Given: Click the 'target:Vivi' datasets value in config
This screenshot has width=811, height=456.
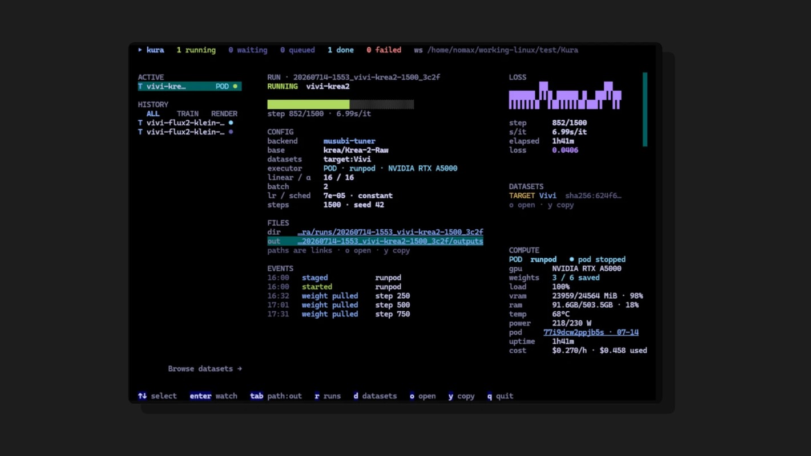Looking at the screenshot, I should click(x=347, y=159).
